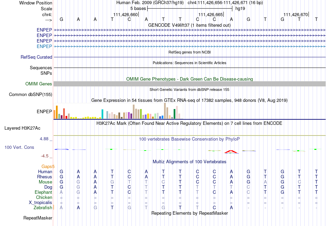This screenshot has height=226, width=326.
Task: Click the 5 bases scale bar label
Action: tap(138, 9)
